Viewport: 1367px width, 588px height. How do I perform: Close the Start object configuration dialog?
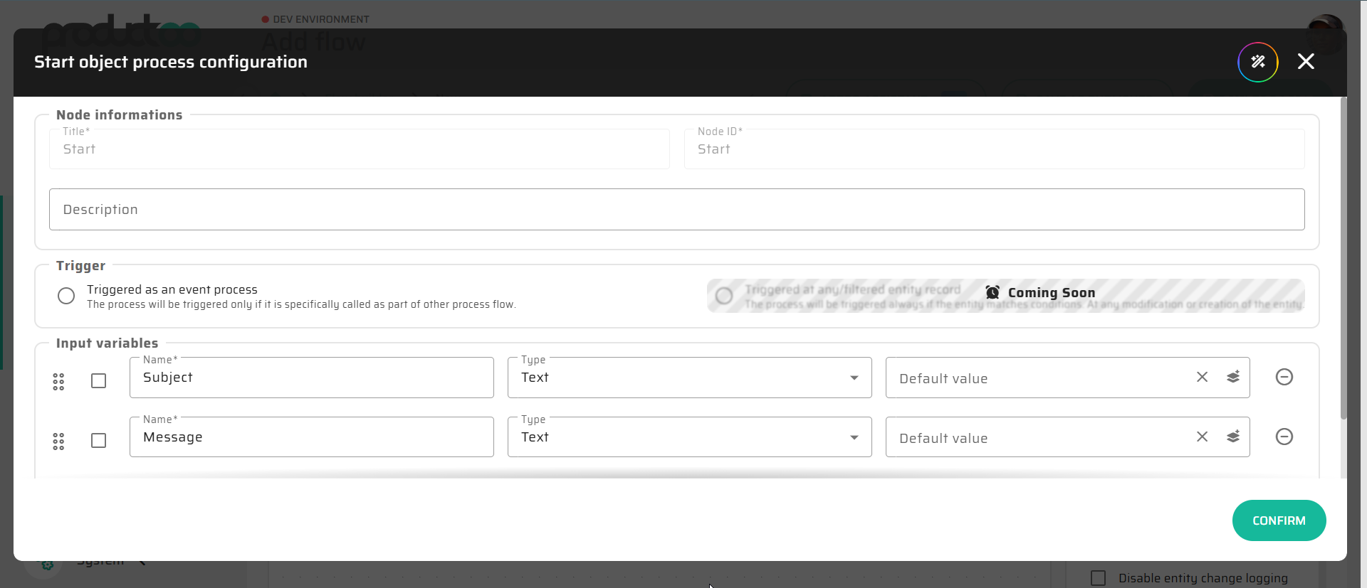(x=1306, y=62)
